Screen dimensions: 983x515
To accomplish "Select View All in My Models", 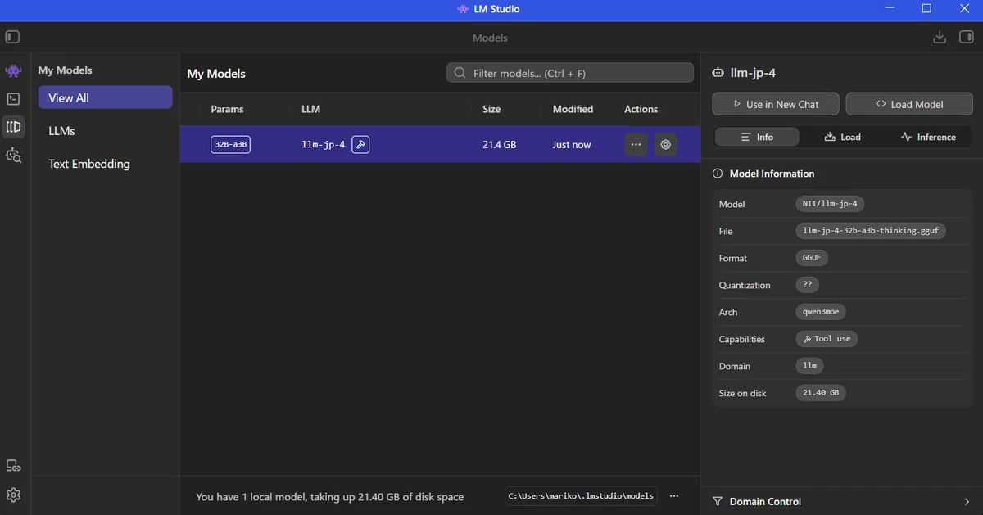I will (105, 97).
